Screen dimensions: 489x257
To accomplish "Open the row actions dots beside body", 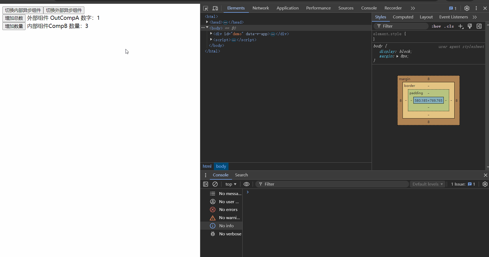I will tap(203, 28).
